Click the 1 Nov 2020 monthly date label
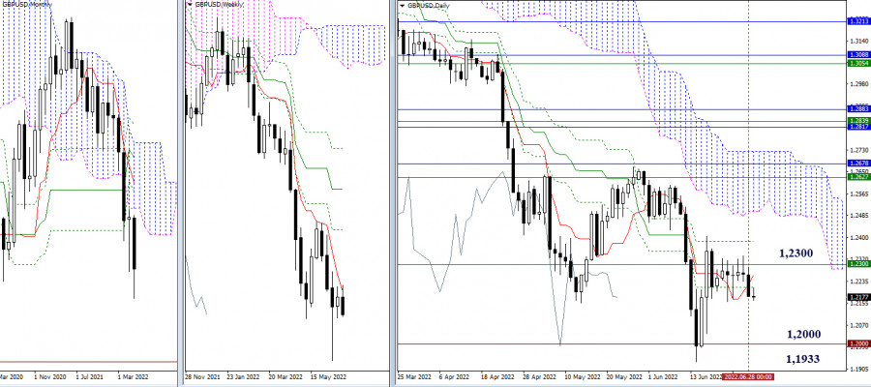The height and width of the screenshot is (387, 871). point(49,376)
